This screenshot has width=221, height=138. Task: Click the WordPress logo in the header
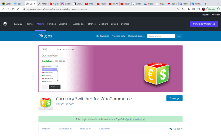pos(5,24)
